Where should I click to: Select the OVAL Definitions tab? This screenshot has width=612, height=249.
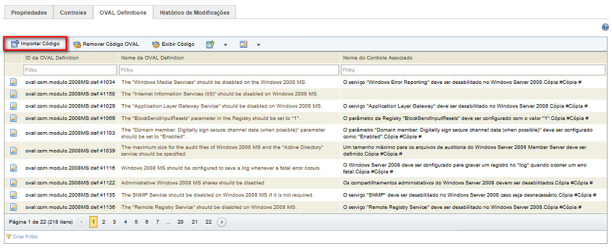coord(123,13)
